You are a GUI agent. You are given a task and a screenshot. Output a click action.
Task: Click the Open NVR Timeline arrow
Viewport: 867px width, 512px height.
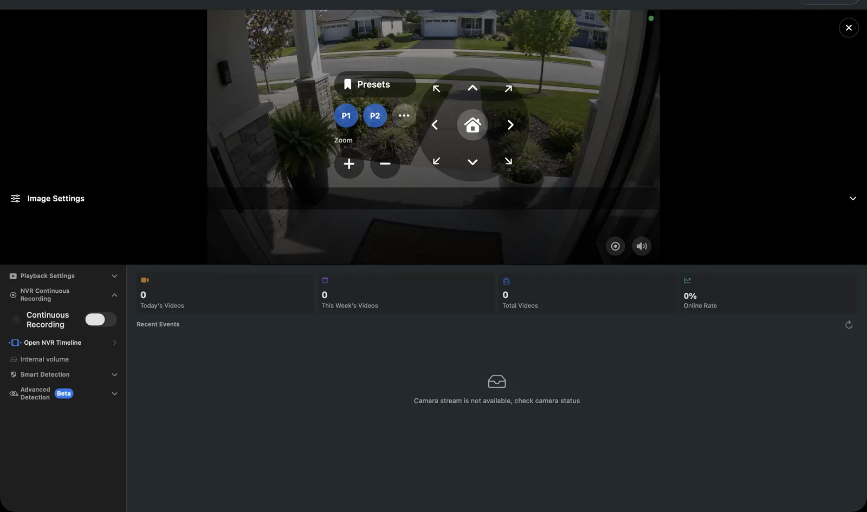(x=114, y=343)
